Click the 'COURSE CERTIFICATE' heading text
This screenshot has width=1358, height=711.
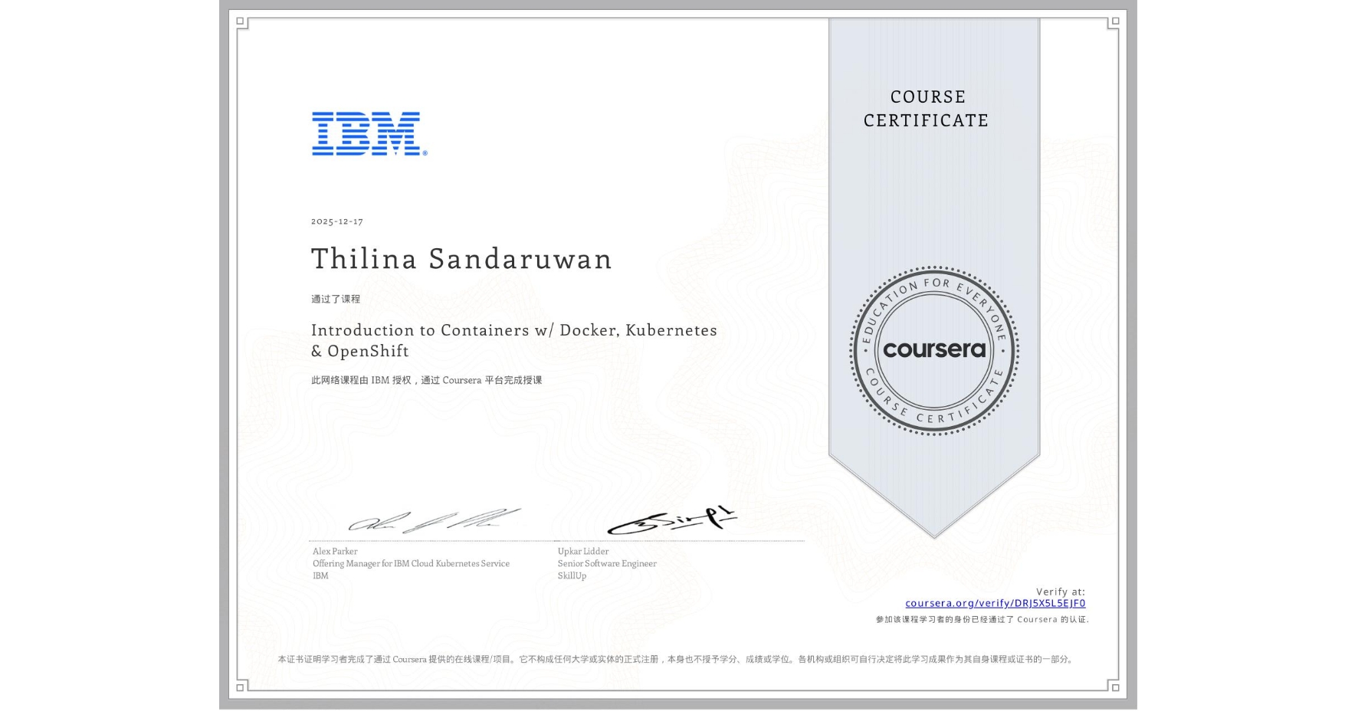click(924, 109)
